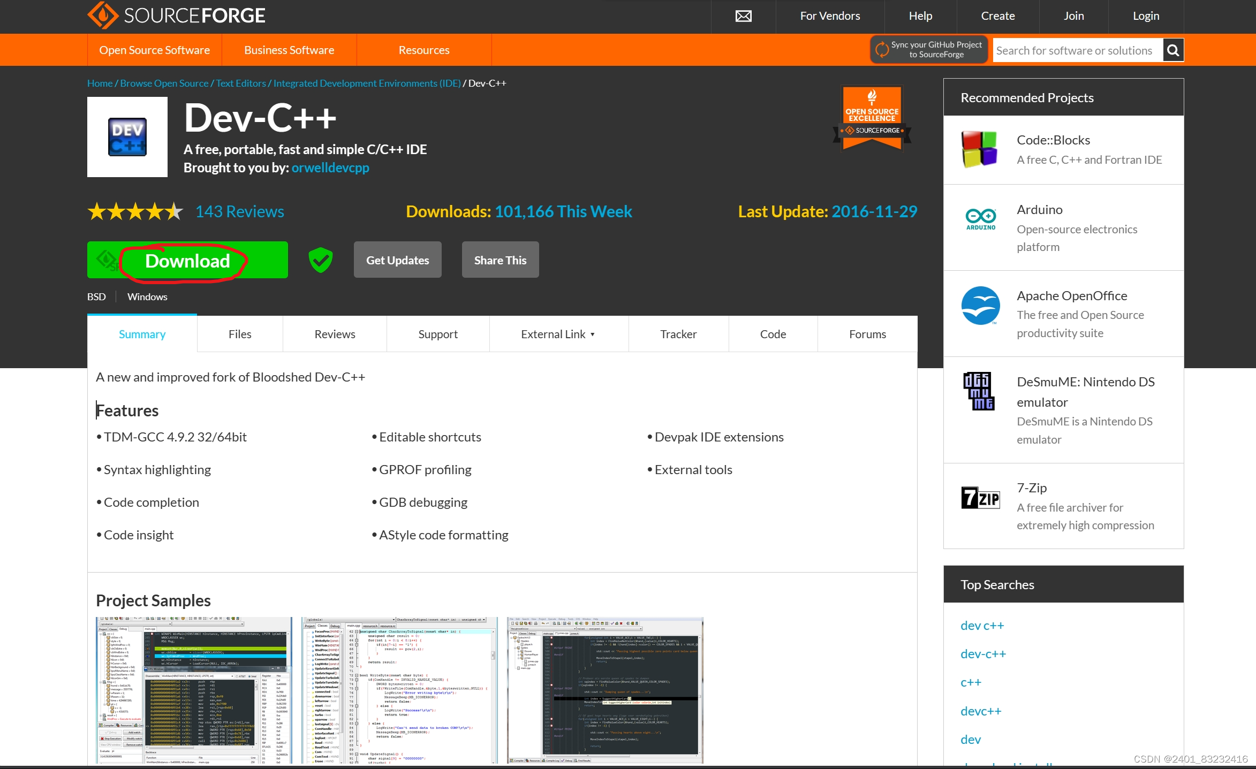Click Help in top navigation
The width and height of the screenshot is (1256, 769).
920,16
